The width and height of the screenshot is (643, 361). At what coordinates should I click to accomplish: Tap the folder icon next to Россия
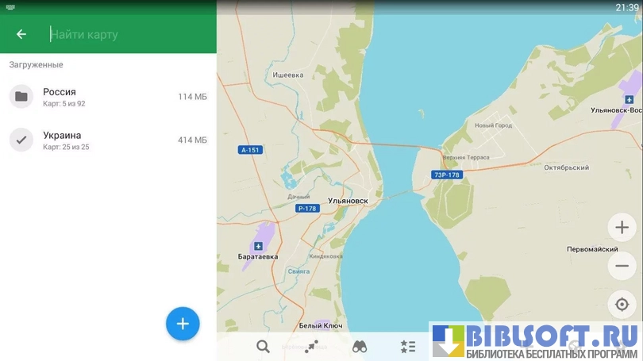21,97
